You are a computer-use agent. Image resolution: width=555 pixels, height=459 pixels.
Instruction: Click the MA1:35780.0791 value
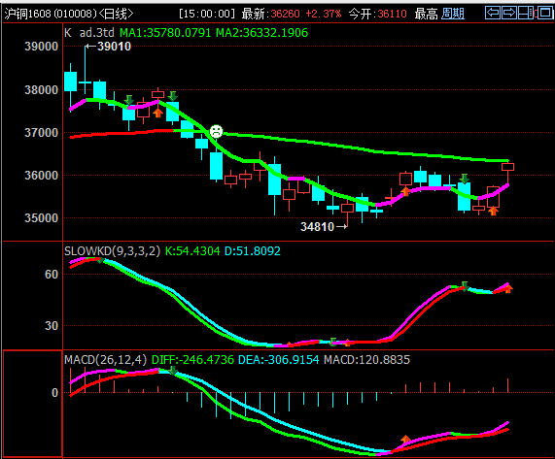(165, 33)
